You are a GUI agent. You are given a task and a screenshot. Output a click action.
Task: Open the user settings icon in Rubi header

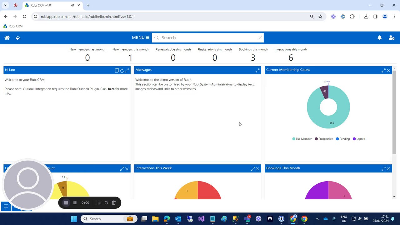click(x=391, y=38)
